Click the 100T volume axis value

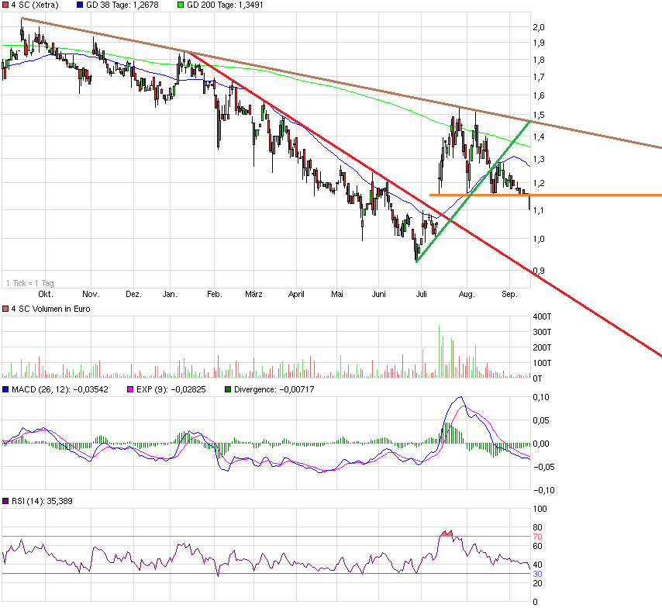pyautogui.click(x=542, y=363)
